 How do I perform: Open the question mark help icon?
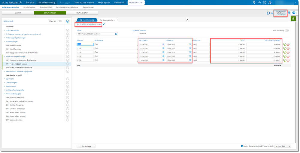click(x=265, y=2)
